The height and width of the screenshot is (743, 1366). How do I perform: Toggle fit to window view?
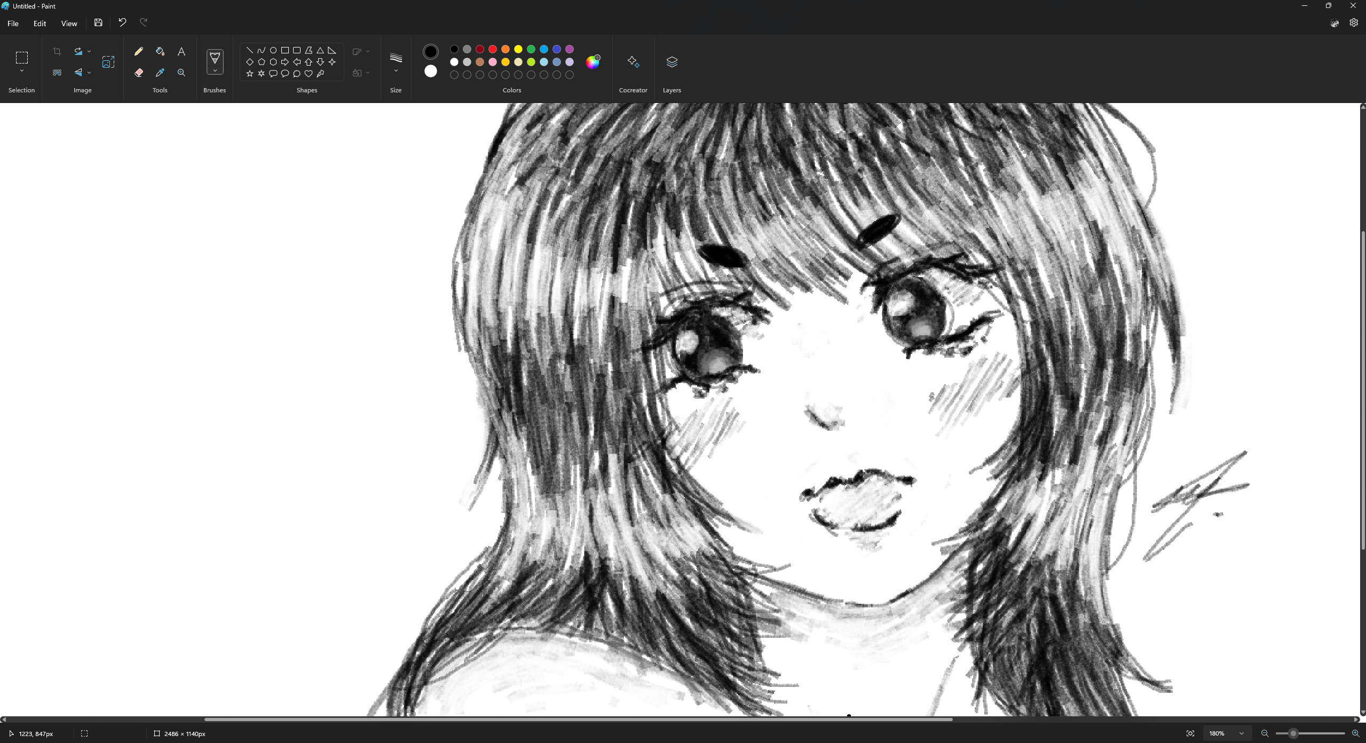[x=1190, y=733]
